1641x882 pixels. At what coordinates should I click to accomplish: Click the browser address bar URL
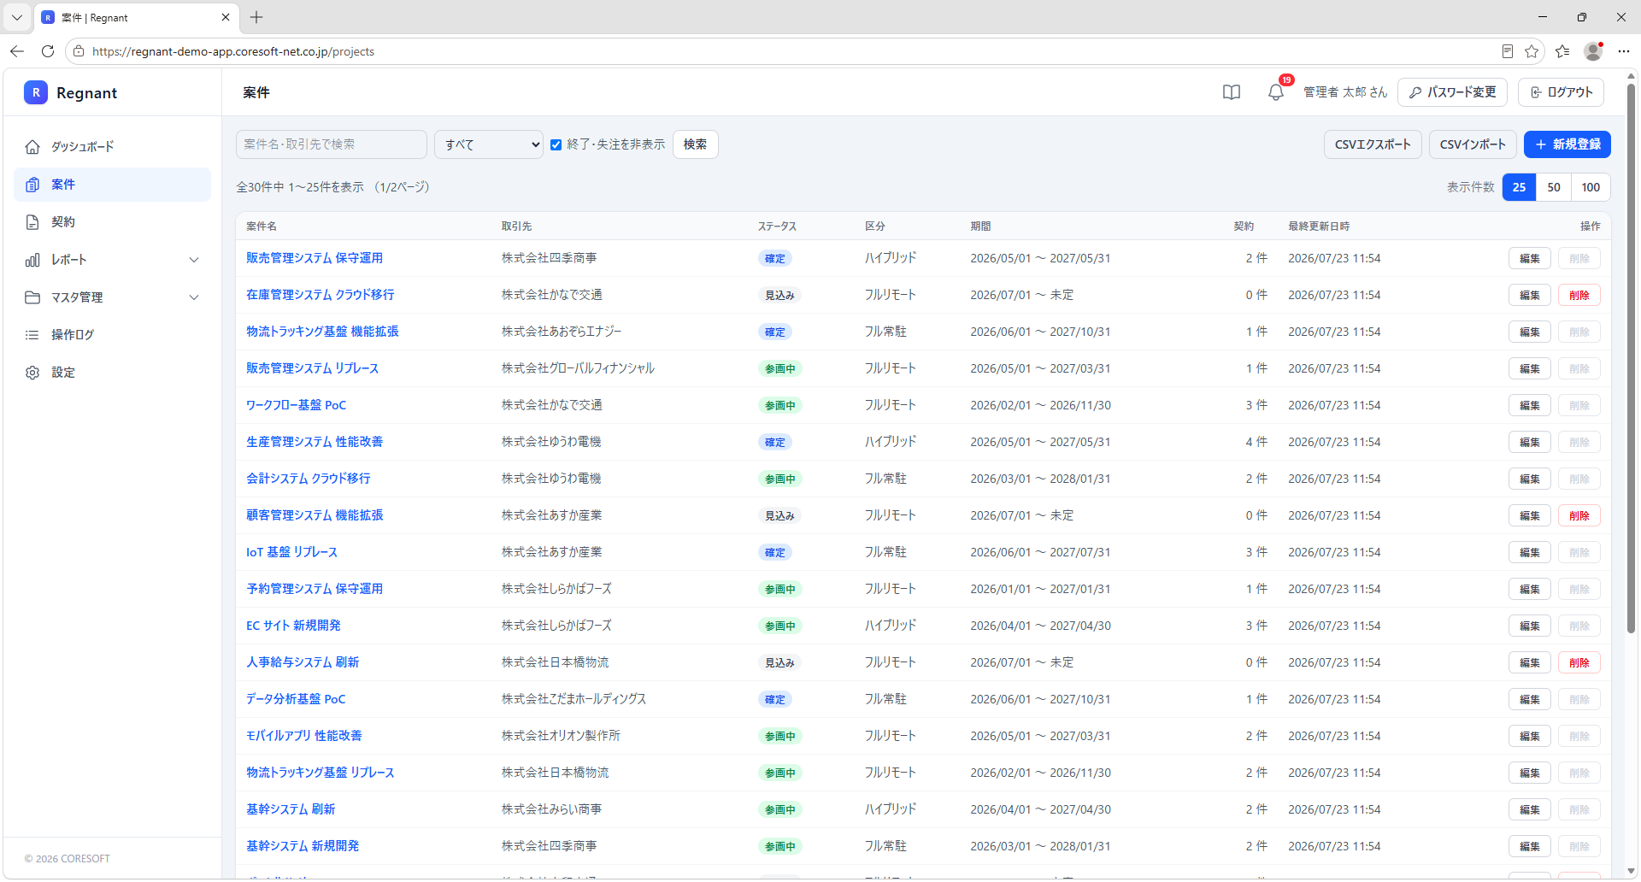pyautogui.click(x=233, y=51)
